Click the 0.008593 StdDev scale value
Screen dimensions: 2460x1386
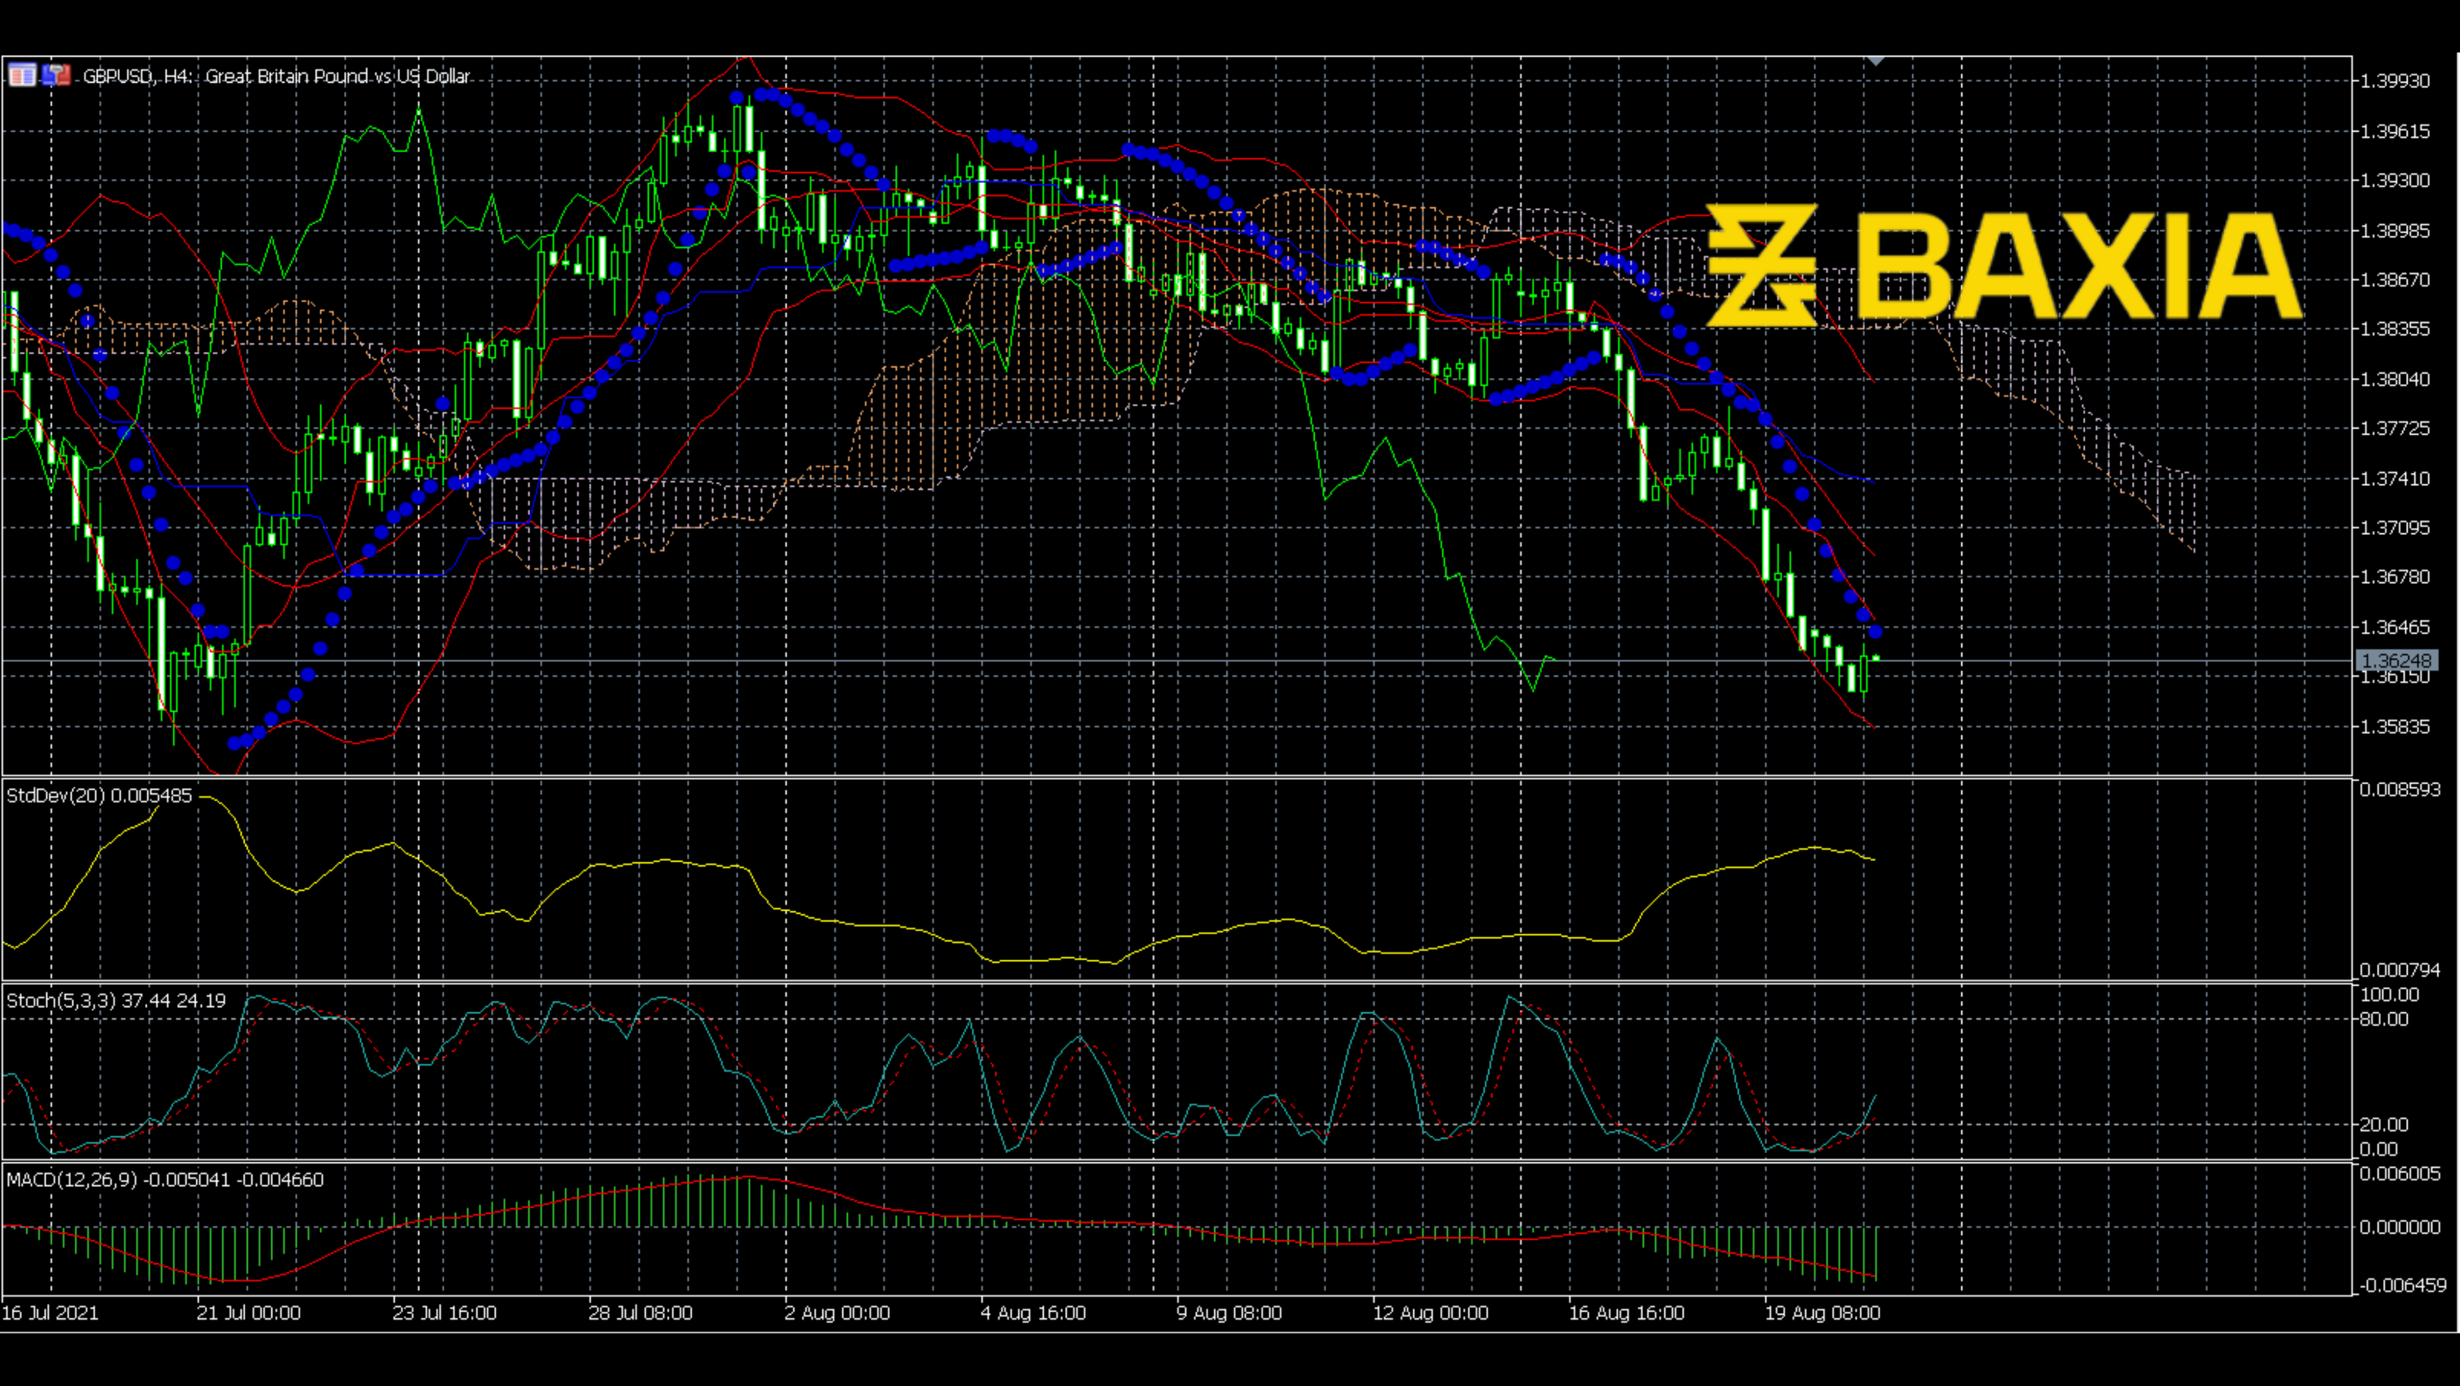(x=2400, y=789)
